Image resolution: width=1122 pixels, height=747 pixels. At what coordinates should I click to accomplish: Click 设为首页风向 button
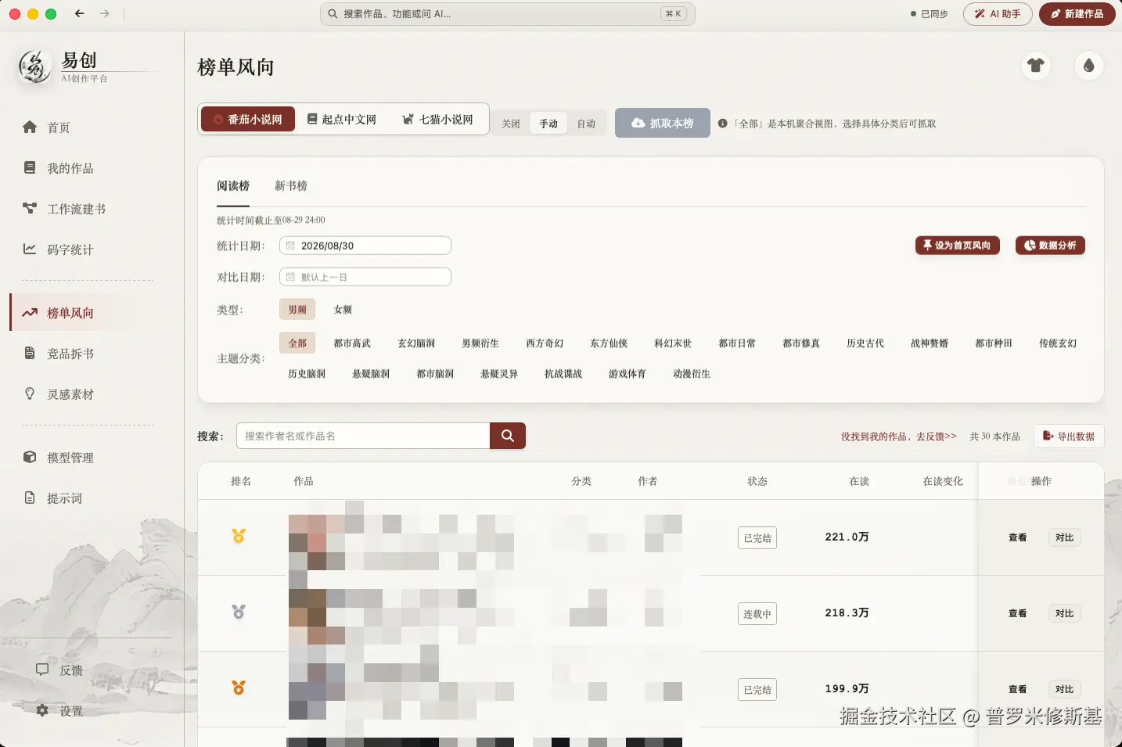coord(958,246)
